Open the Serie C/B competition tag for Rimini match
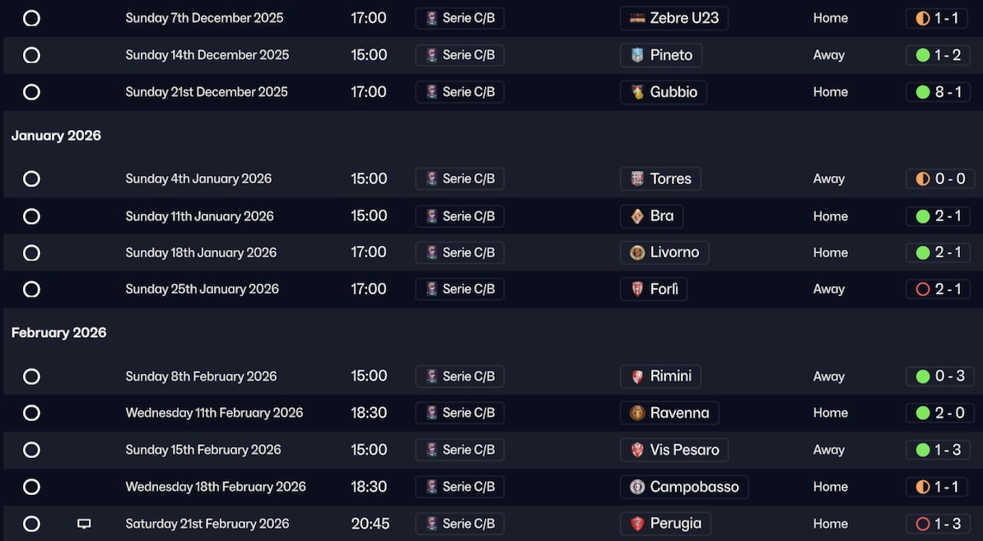 coord(459,377)
